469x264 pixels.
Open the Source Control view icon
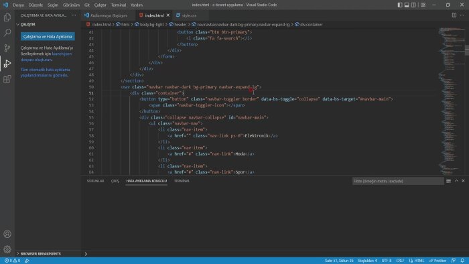pyautogui.click(x=7, y=48)
